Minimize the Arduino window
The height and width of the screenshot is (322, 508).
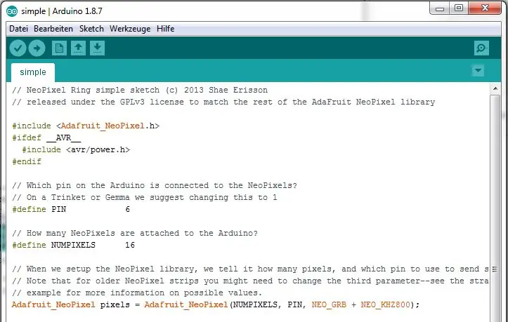(440, 8)
